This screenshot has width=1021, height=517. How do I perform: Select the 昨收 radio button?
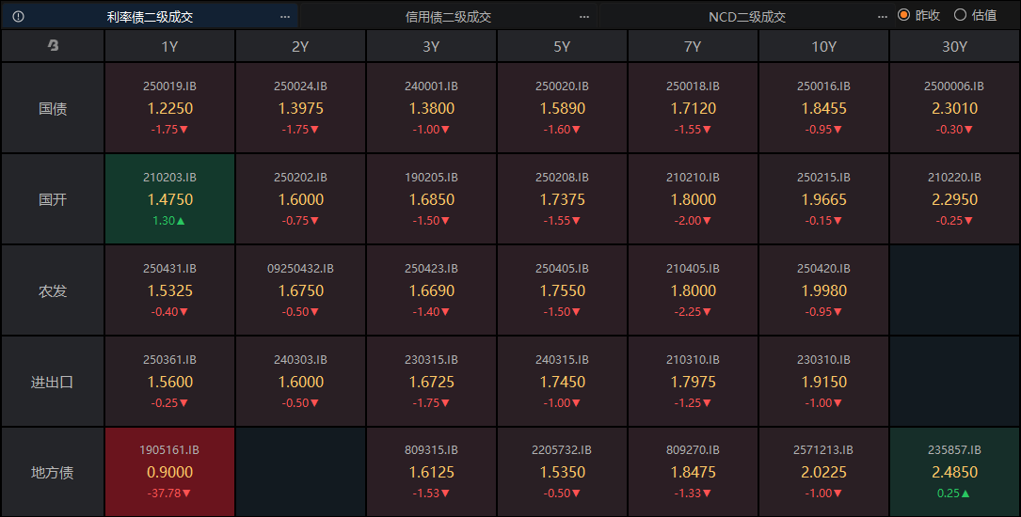click(904, 15)
